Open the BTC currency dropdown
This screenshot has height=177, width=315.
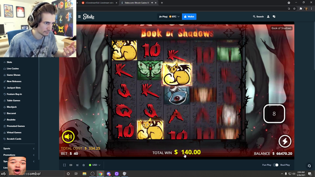pyautogui.click(x=174, y=17)
